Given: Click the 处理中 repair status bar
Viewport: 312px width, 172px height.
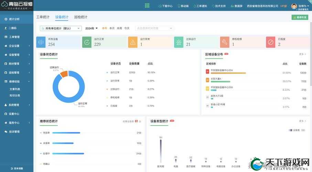Looking at the screenshot, I should [68, 153].
